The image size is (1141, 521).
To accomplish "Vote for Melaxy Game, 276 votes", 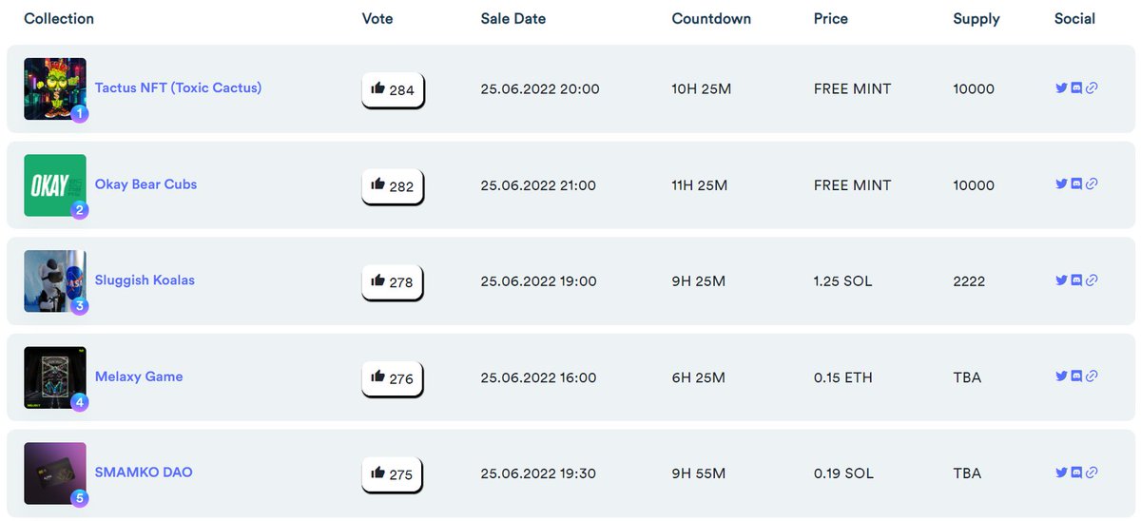I will [392, 377].
